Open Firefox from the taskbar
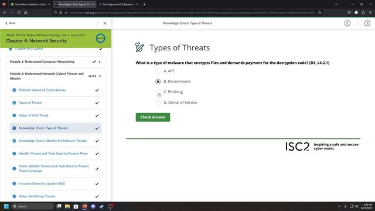The image size is (375, 211). coord(84,206)
